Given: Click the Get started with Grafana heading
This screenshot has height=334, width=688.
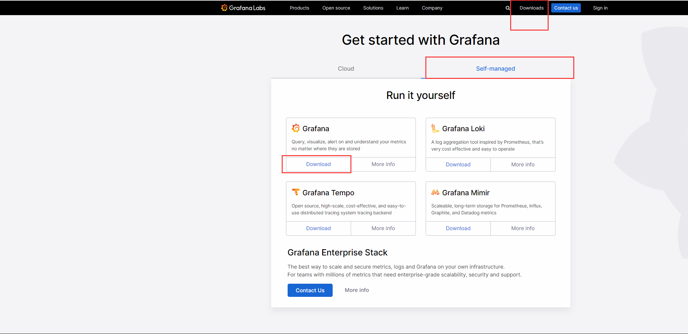Looking at the screenshot, I should click(x=420, y=40).
